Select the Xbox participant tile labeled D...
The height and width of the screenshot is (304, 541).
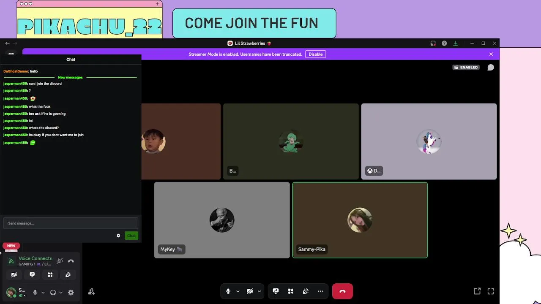(429, 141)
